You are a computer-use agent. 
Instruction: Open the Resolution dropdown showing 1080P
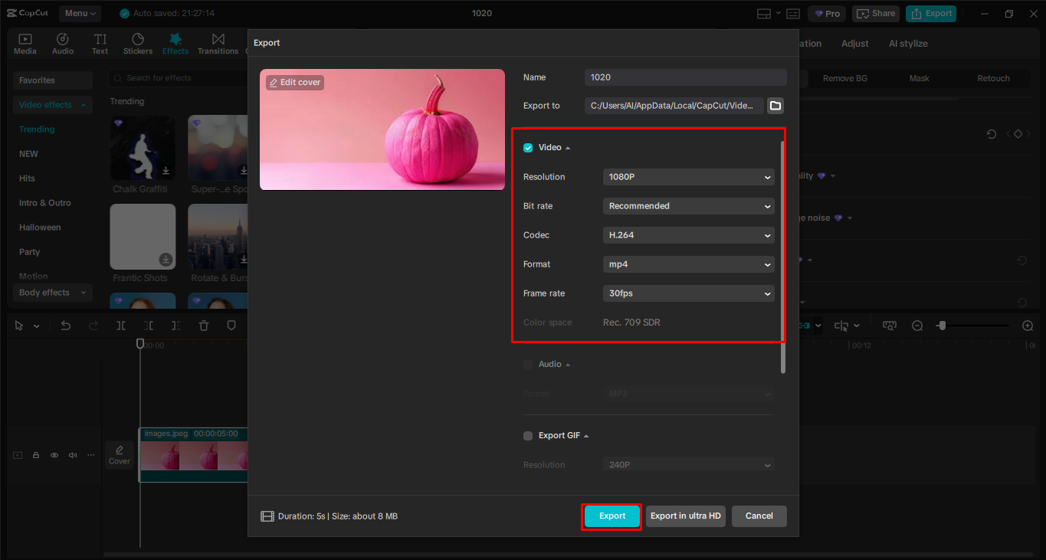tap(687, 176)
